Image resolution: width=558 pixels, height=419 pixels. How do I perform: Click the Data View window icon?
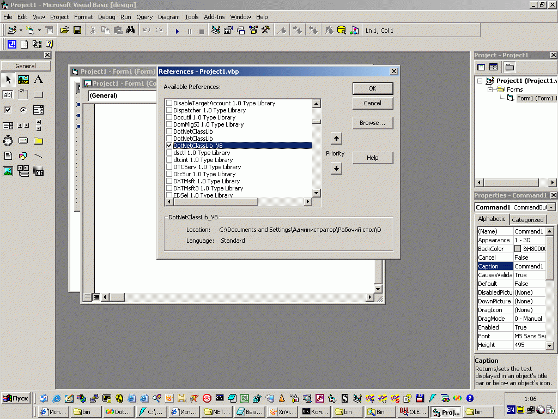click(341, 31)
